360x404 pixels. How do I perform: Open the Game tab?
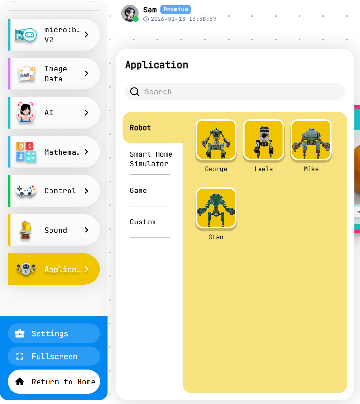(x=139, y=191)
